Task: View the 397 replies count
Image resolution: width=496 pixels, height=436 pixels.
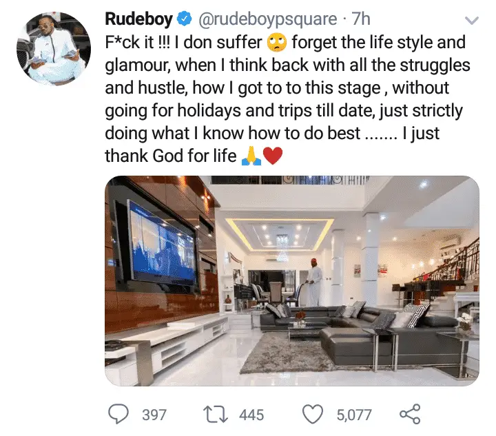Action: click(154, 415)
